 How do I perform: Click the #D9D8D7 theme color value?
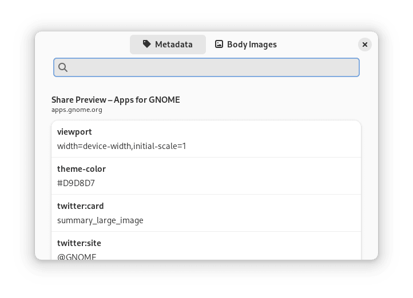click(76, 183)
